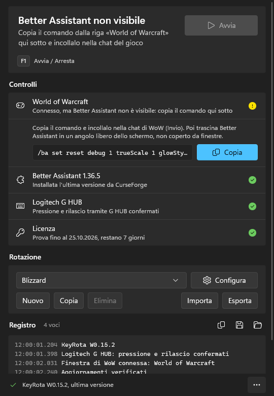Click the World of Warcraft gamepad icon

click(20, 106)
